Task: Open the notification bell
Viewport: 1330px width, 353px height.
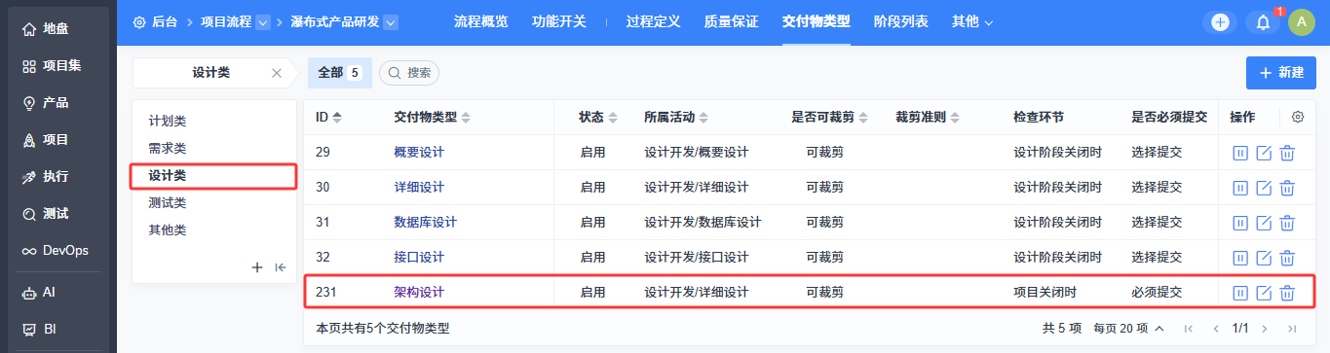Action: (1263, 22)
